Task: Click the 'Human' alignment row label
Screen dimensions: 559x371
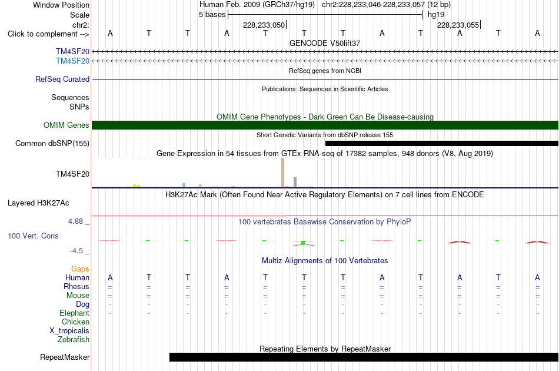Action: (77, 277)
